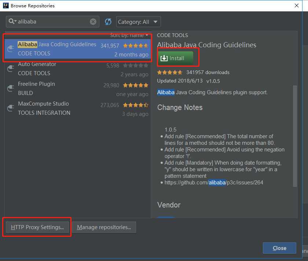Screen dimensions: 308x261
Task: Click the plugin description scrollbar
Action: pyautogui.click(x=295, y=136)
